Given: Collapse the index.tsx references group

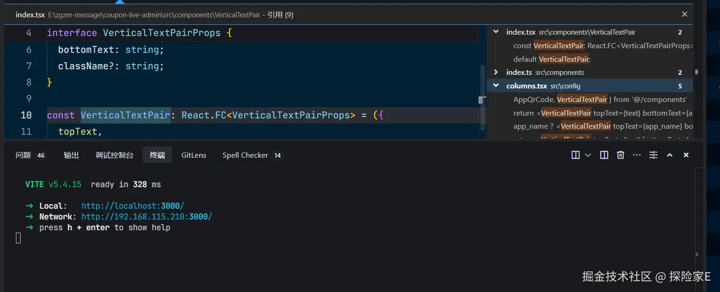Looking at the screenshot, I should [x=496, y=32].
